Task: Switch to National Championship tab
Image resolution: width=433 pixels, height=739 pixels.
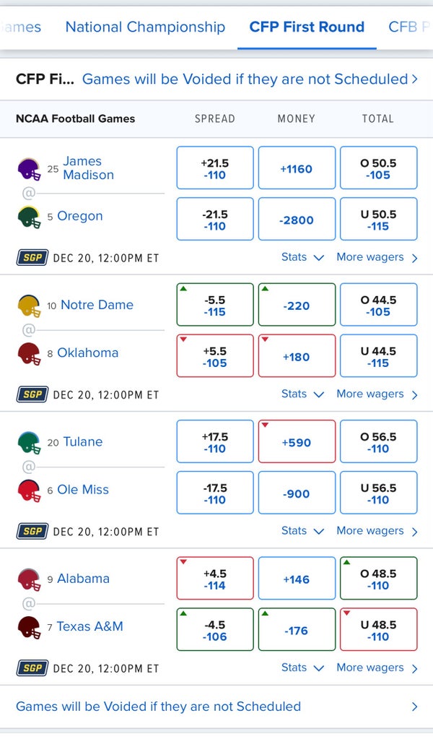Action: [x=145, y=27]
